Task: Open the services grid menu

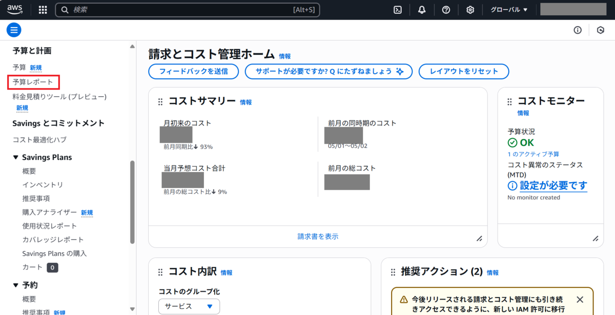Action: (43, 10)
